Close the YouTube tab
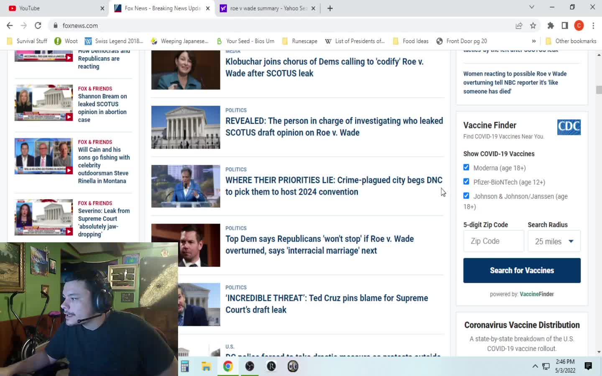This screenshot has height=376, width=602. coord(102,8)
